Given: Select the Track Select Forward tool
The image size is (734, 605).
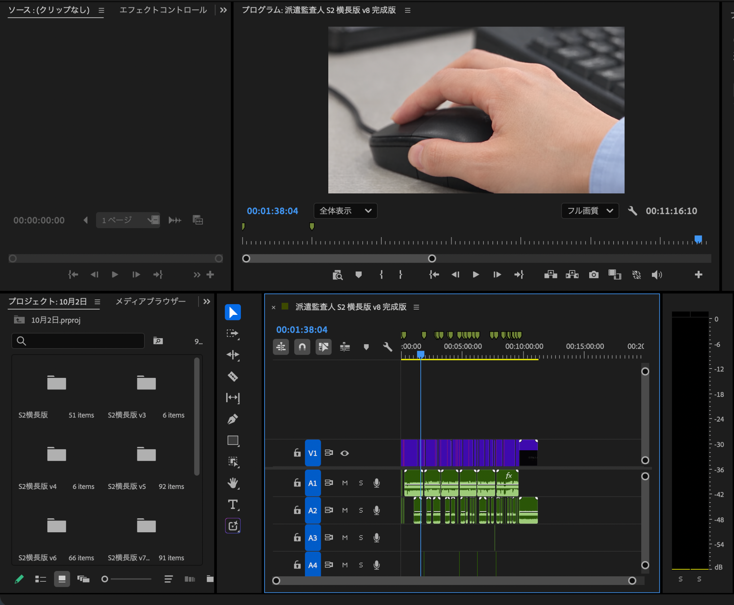Looking at the screenshot, I should [x=233, y=334].
